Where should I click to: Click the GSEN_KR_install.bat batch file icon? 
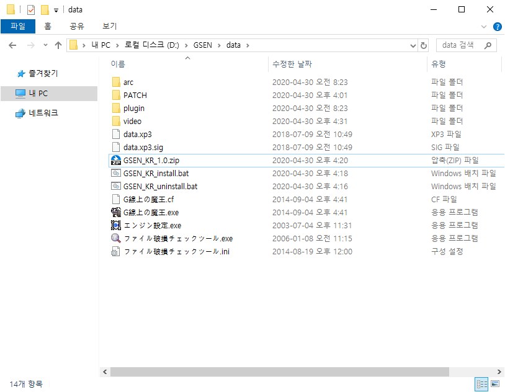(116, 173)
